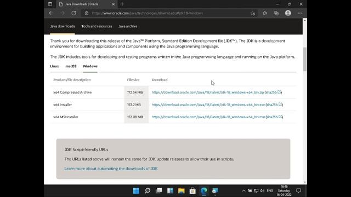The width and height of the screenshot is (351, 197).
Task: Download the jdk-18 windows-x64 bin.exe link
Action: [208, 105]
